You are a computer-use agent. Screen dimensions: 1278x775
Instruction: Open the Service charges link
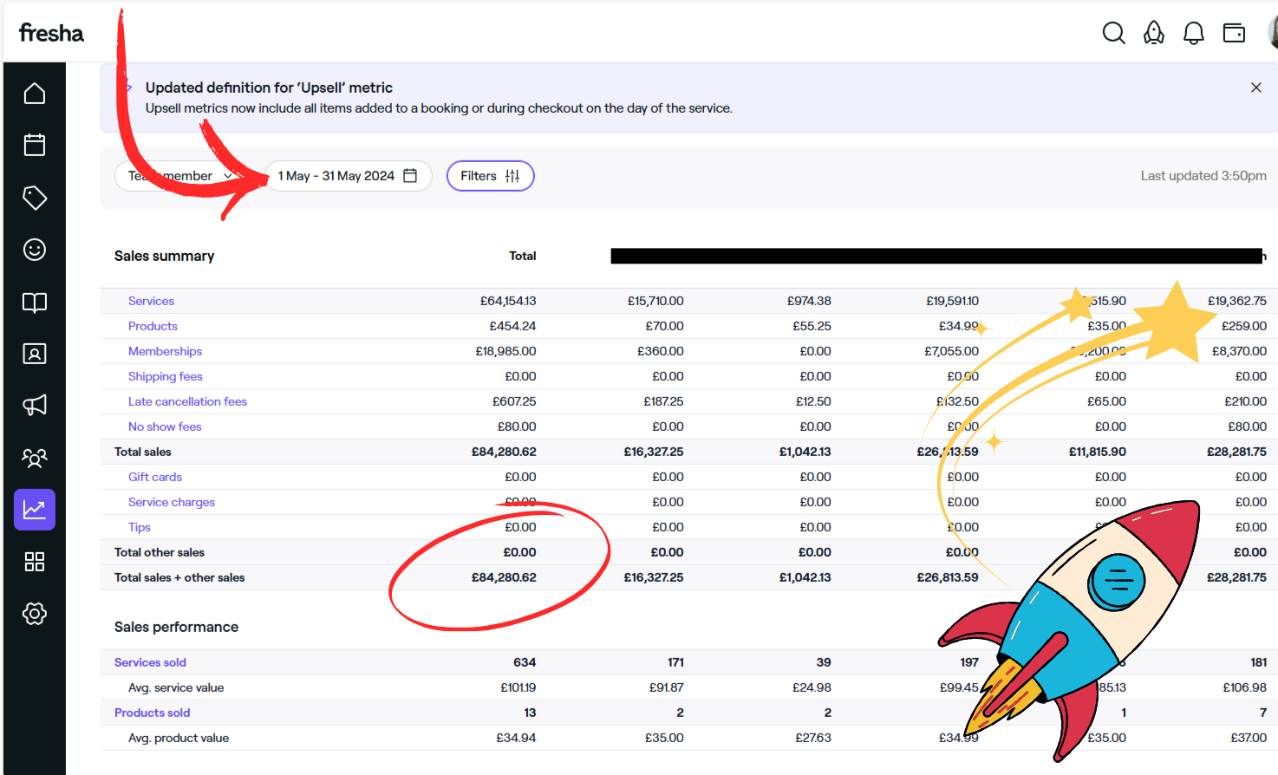172,502
